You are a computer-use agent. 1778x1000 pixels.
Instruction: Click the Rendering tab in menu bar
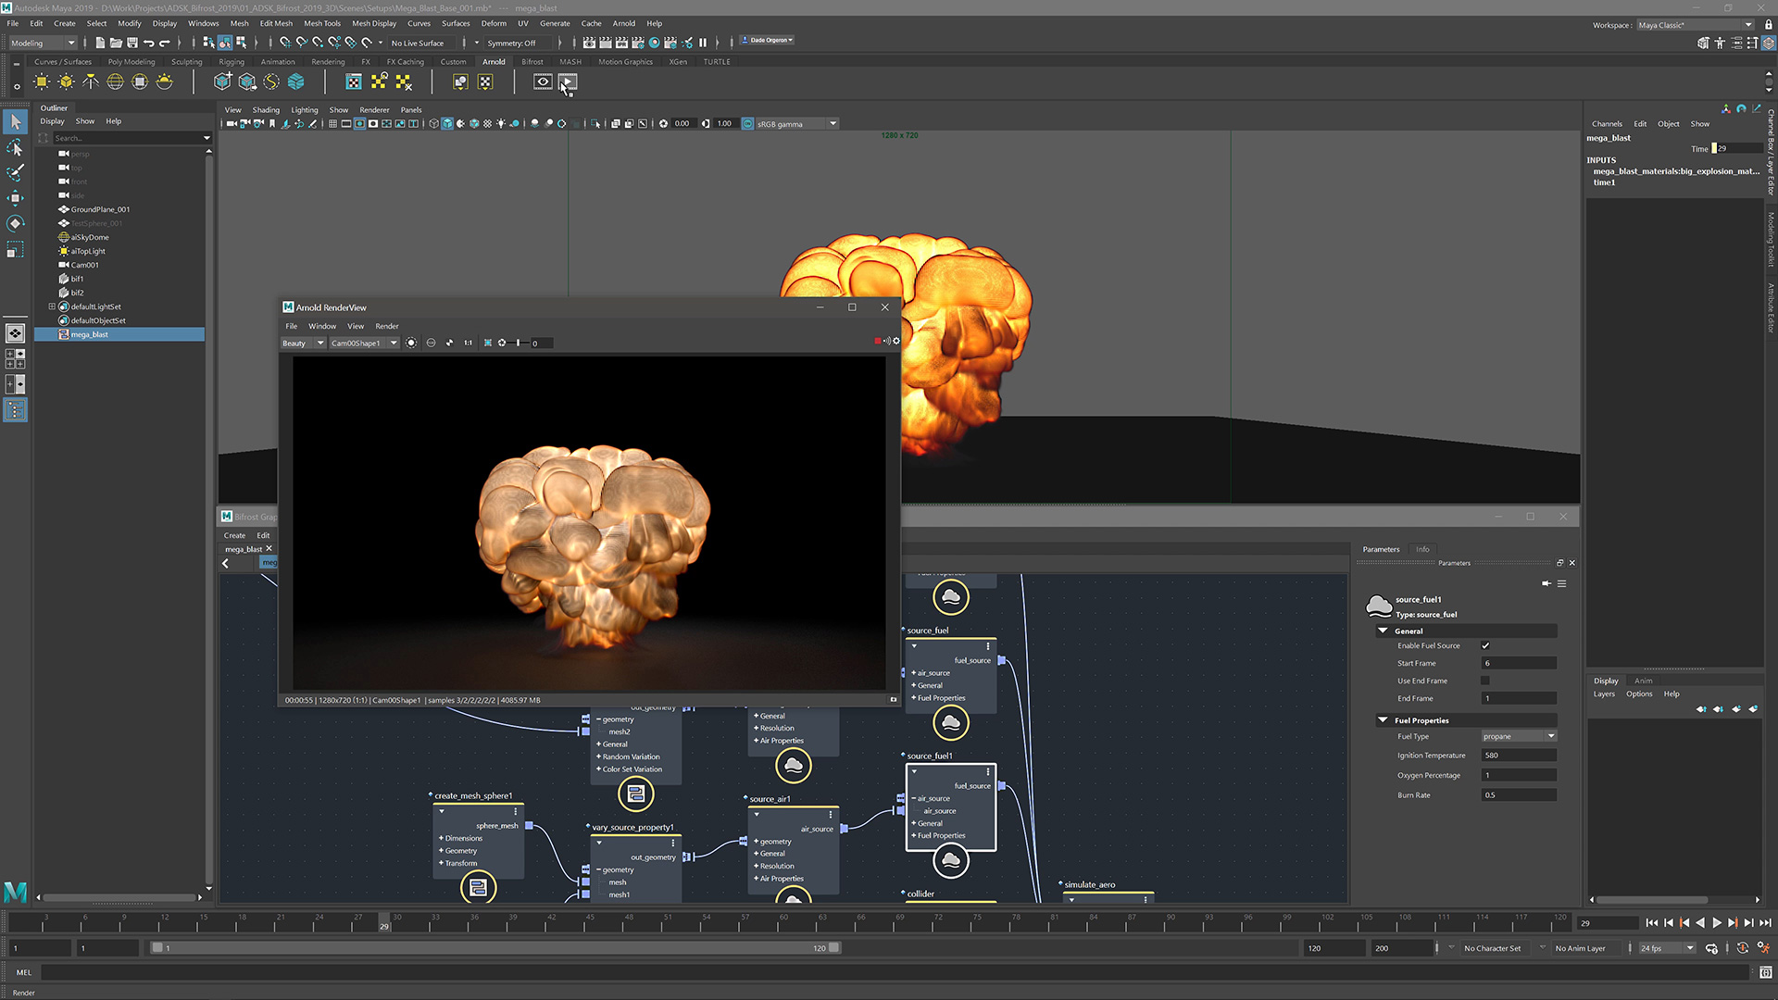tap(326, 62)
